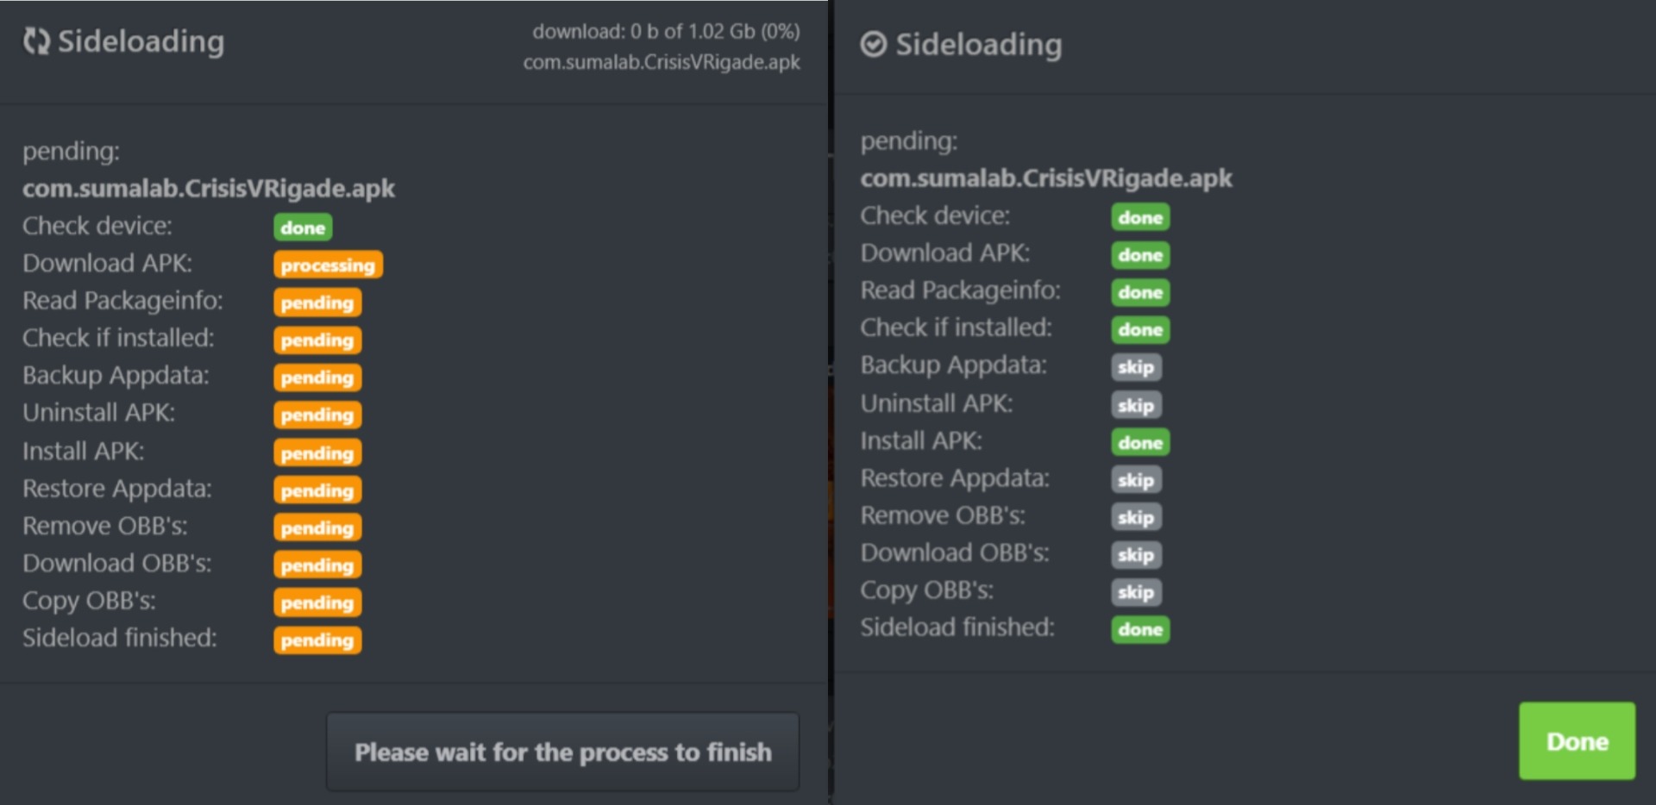Click the small APK filename under download progress
This screenshot has height=805, width=1656.
tap(661, 62)
